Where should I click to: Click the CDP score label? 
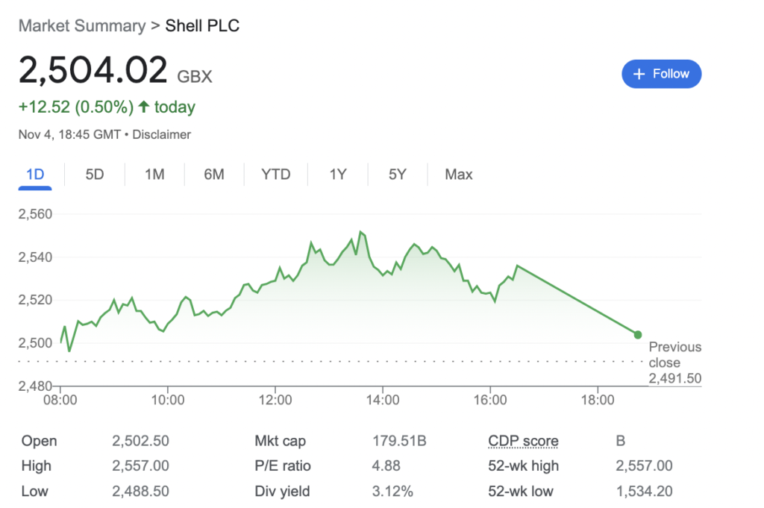(x=523, y=441)
